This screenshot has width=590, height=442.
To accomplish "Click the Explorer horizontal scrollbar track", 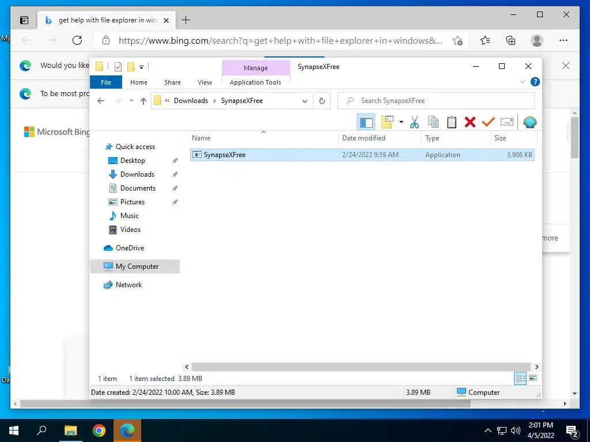I will (x=361, y=367).
